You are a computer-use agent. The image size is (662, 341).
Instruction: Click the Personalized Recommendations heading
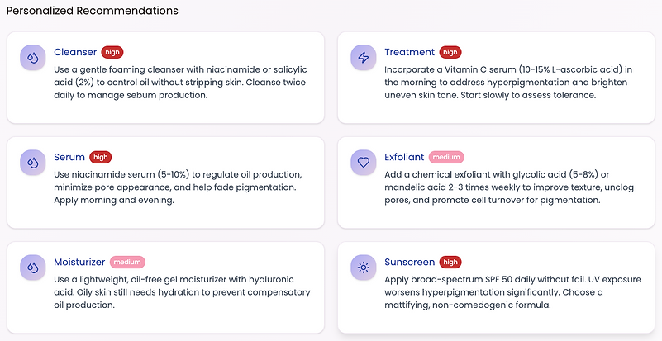[92, 11]
